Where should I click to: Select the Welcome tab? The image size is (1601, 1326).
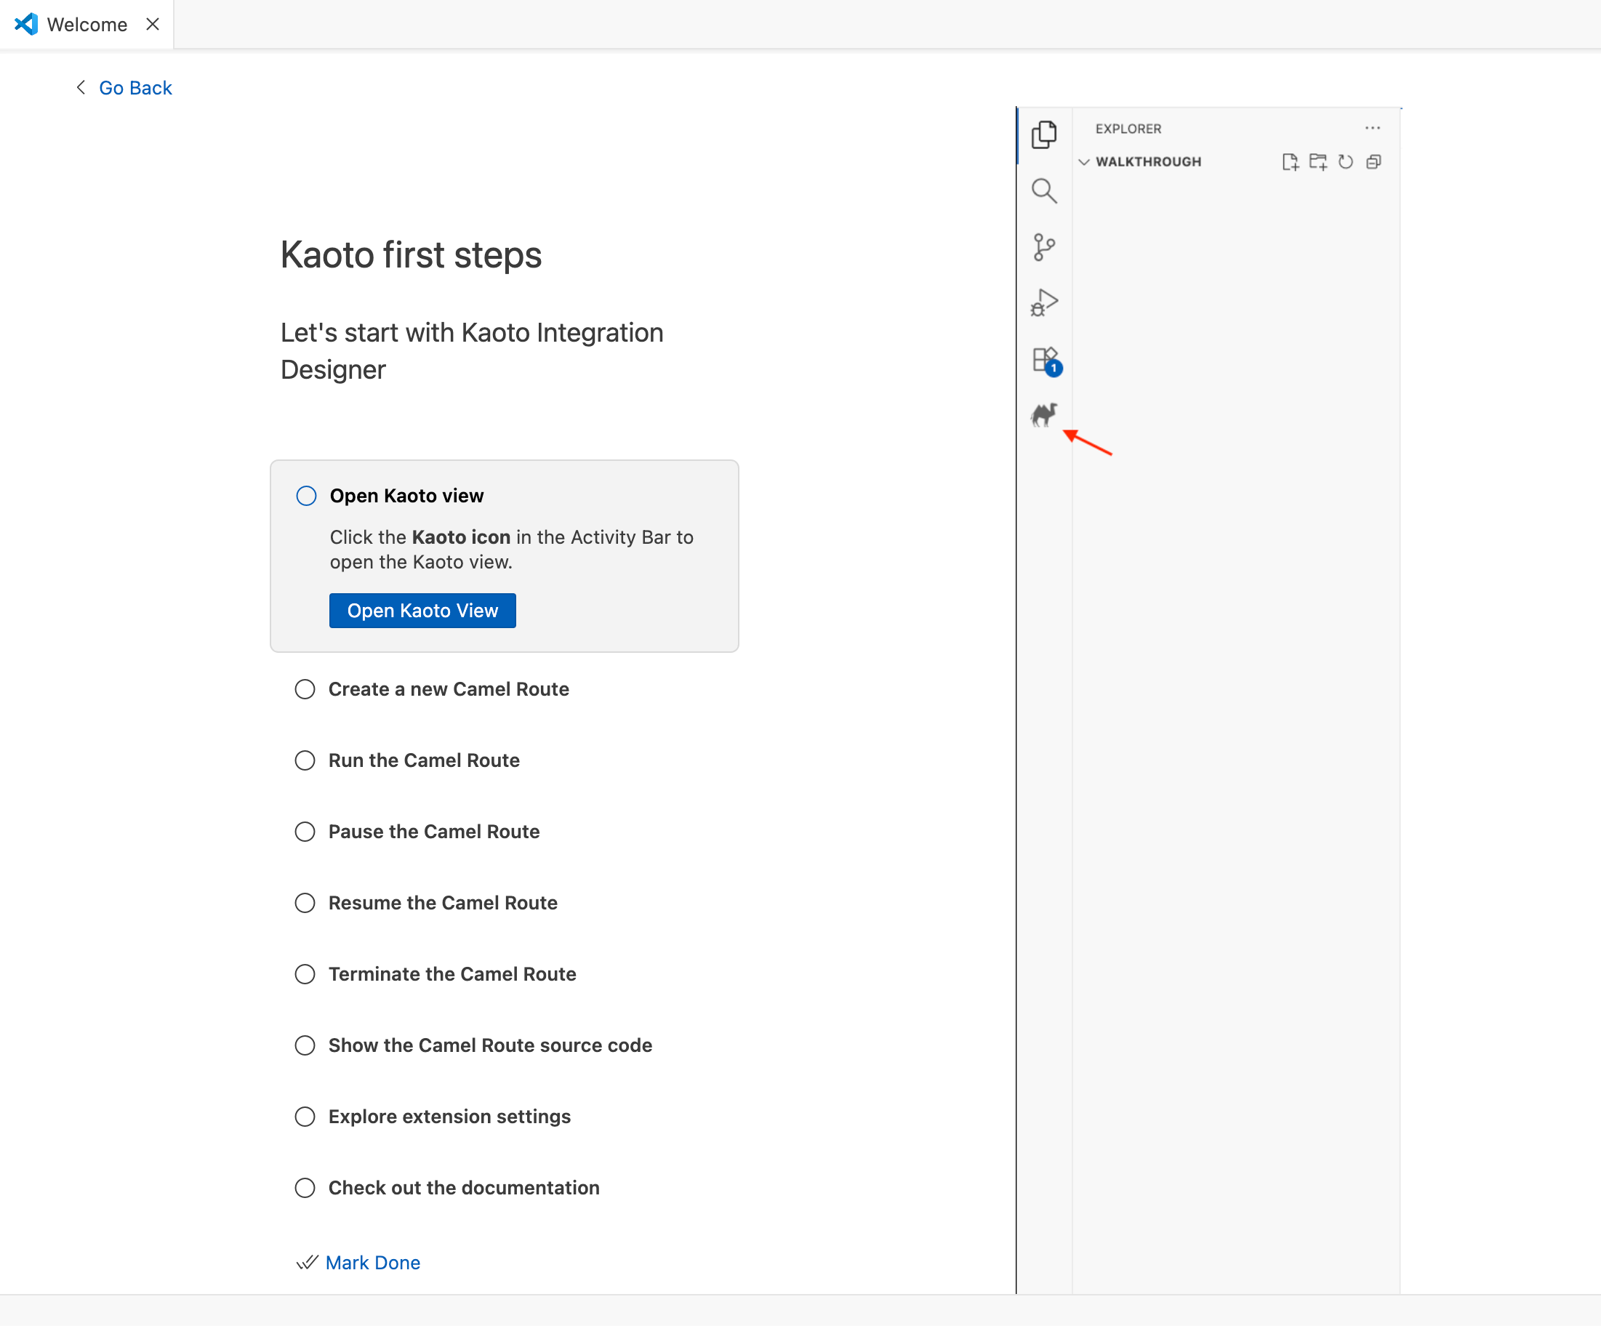86,25
